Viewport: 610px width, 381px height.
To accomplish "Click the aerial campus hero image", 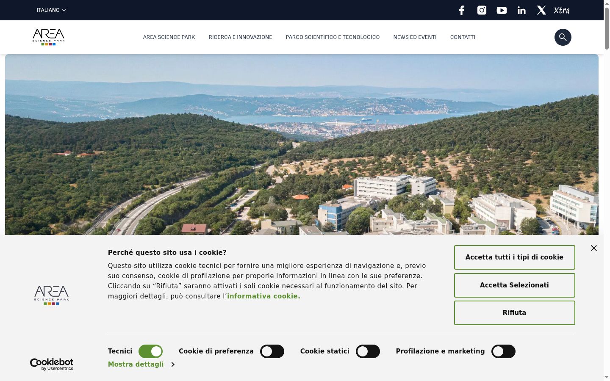I will [302, 144].
